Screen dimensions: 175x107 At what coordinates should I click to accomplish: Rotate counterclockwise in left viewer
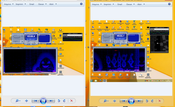[59, 101]
